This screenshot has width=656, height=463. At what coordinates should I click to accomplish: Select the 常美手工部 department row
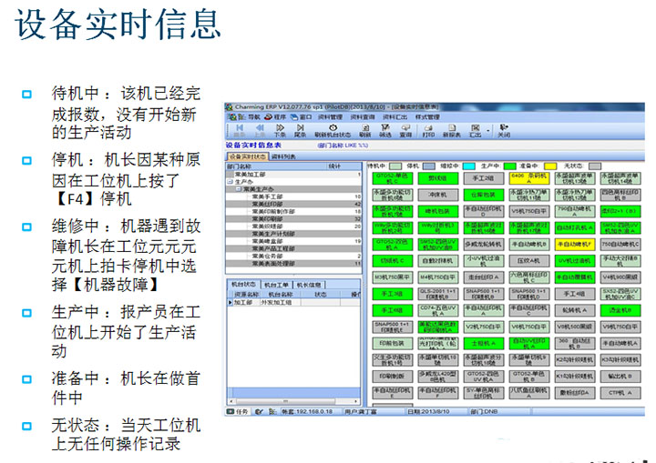[x=293, y=196]
